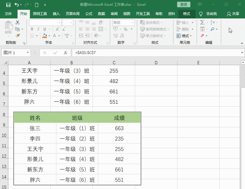The image size is (245, 189).
Task: Click the Undo arrow in quick access toolbar
Action: 17,5
